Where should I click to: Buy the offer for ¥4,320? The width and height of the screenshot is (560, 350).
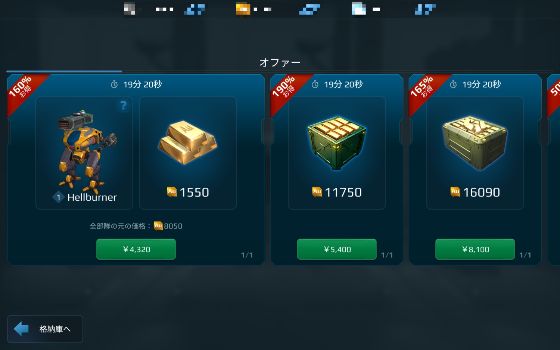[136, 249]
